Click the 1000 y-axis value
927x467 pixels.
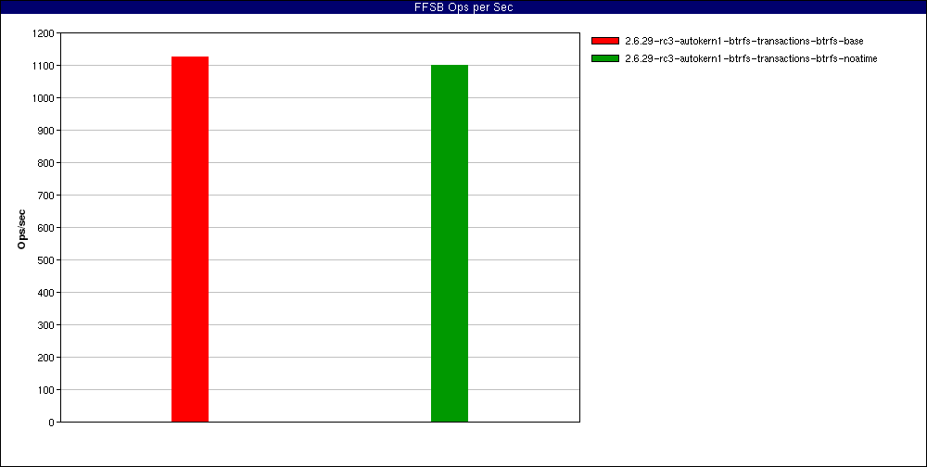(44, 98)
